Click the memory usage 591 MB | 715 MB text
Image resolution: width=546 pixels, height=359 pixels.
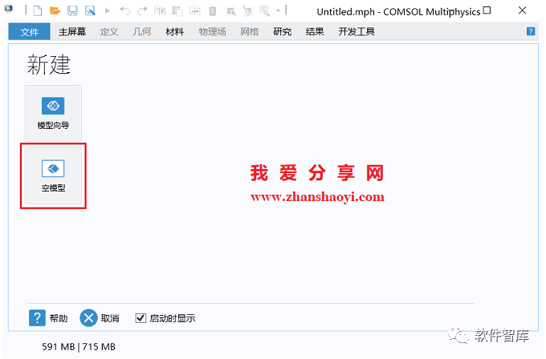point(79,346)
